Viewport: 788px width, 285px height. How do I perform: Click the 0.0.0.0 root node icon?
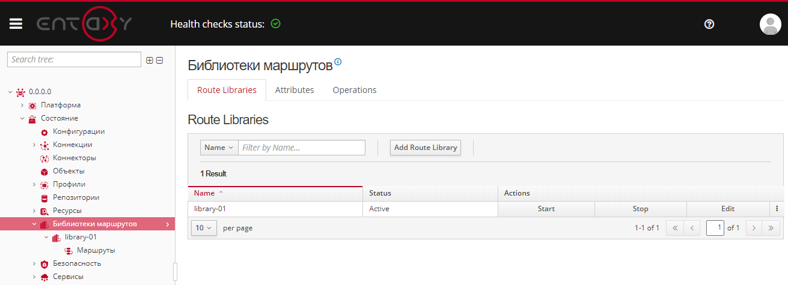(21, 92)
